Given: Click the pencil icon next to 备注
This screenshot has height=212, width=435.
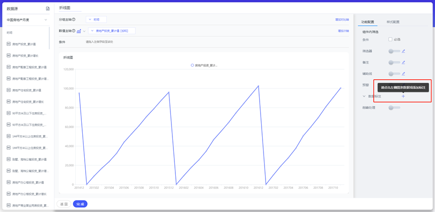Looking at the screenshot, I should 403,62.
